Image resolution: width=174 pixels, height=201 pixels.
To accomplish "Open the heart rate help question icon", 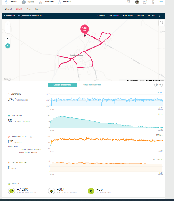I will point(31,137).
